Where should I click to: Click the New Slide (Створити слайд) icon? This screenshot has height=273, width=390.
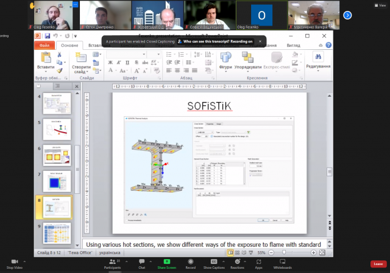pos(81,57)
